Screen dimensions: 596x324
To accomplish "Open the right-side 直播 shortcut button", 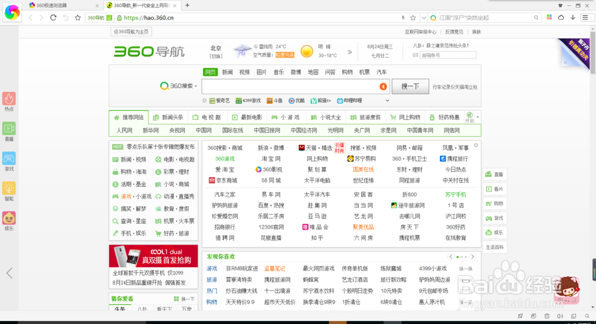I will pos(495,174).
